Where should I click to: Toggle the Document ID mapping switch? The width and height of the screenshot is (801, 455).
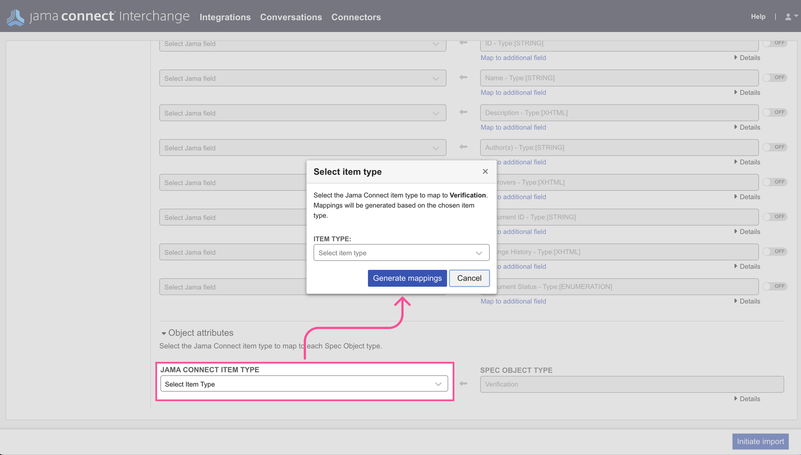click(775, 217)
